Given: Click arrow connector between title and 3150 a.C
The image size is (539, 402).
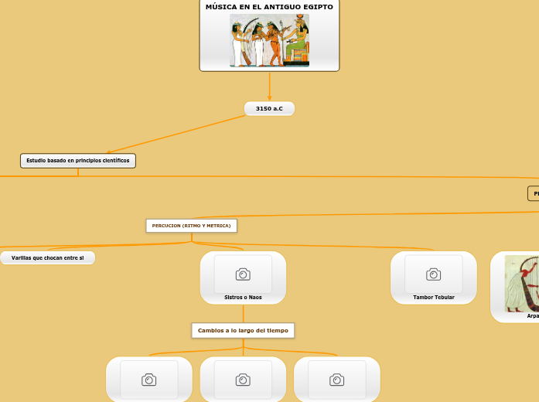Looking at the screenshot, I should (269, 86).
